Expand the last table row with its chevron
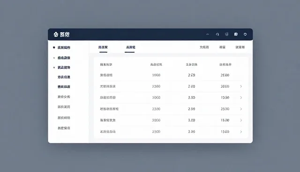 [241, 132]
